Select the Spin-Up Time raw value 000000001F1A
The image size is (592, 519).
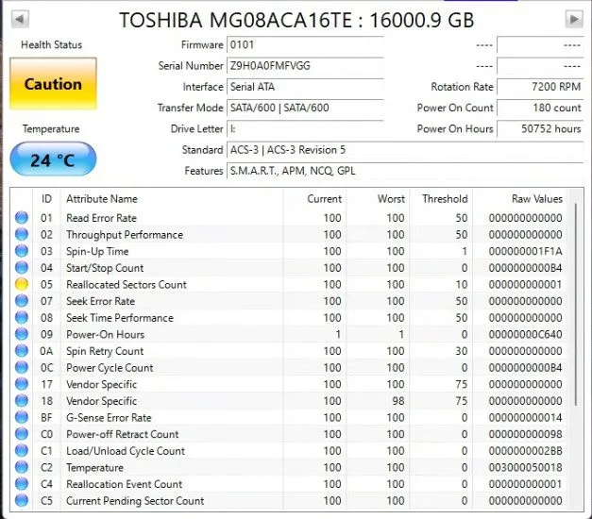pyautogui.click(x=525, y=251)
